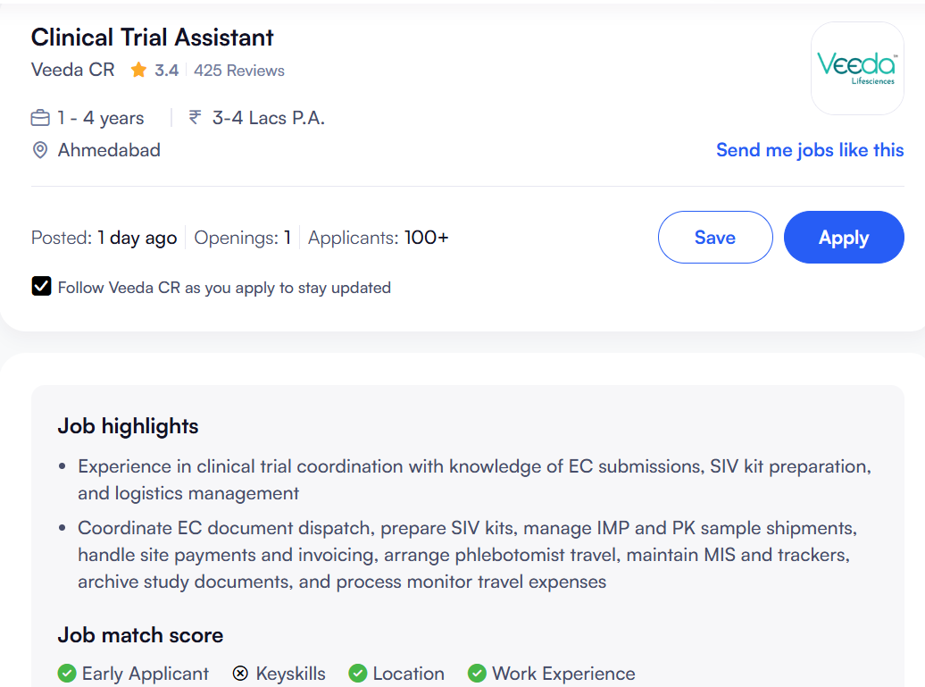
Task: Click the Keyskills match label
Action: pos(290,674)
